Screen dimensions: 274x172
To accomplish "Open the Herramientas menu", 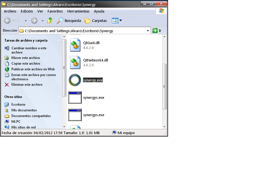I will pyautogui.click(x=78, y=11).
